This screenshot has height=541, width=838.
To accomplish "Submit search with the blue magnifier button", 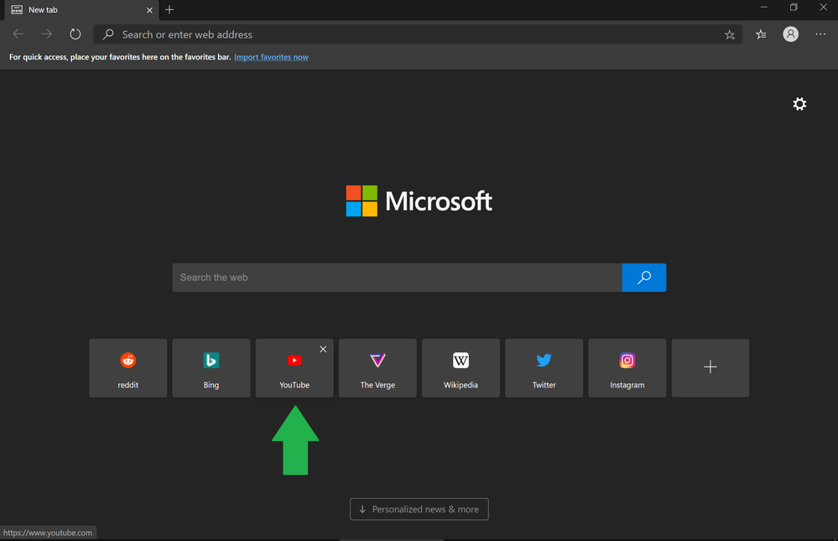I will pos(644,278).
